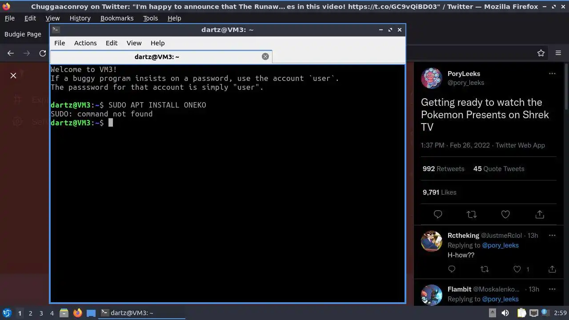Screen dimensions: 569x320
Task: Open the file manager from the panel
Action: pyautogui.click(x=64, y=313)
